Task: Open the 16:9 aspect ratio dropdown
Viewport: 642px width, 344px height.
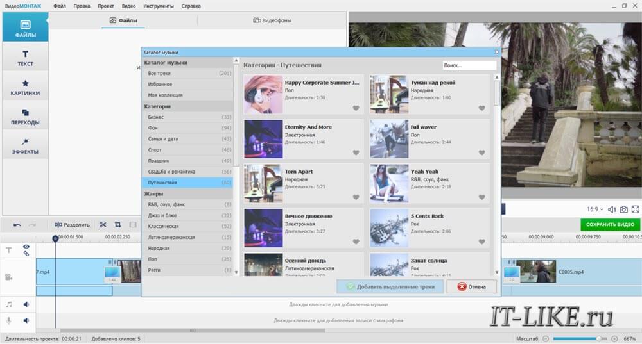Action: point(595,209)
